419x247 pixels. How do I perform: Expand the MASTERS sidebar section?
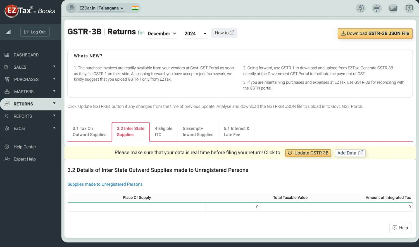tap(24, 92)
